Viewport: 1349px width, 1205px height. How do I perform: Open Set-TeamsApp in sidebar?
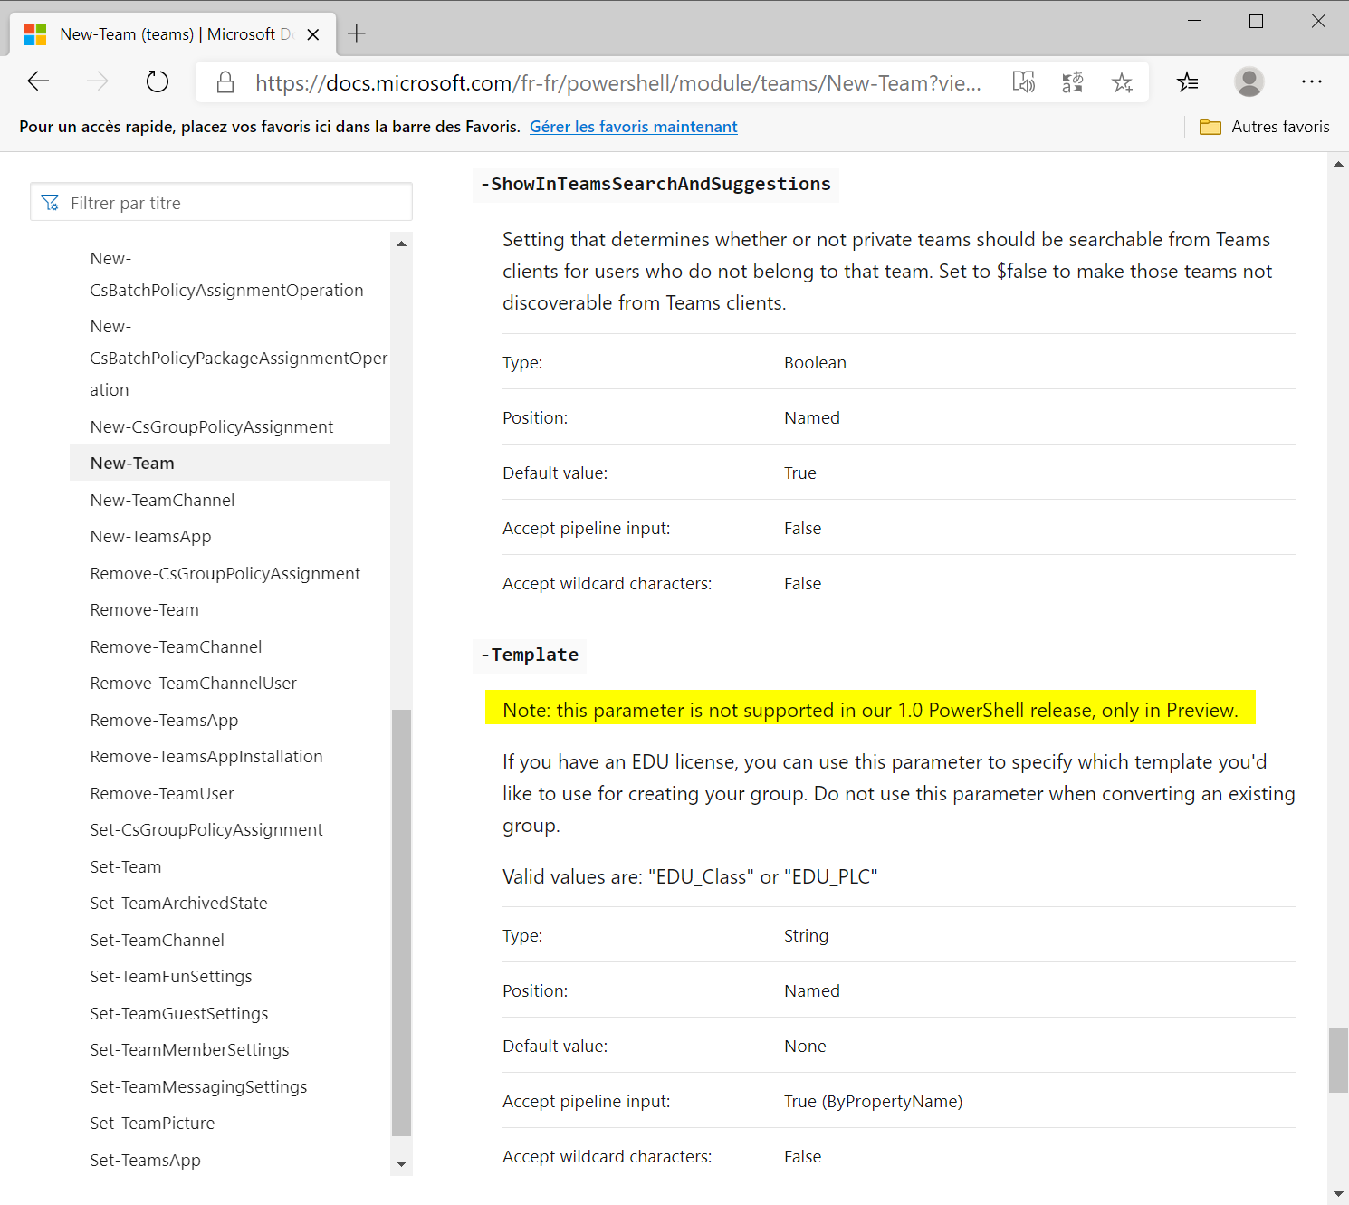145,1161
